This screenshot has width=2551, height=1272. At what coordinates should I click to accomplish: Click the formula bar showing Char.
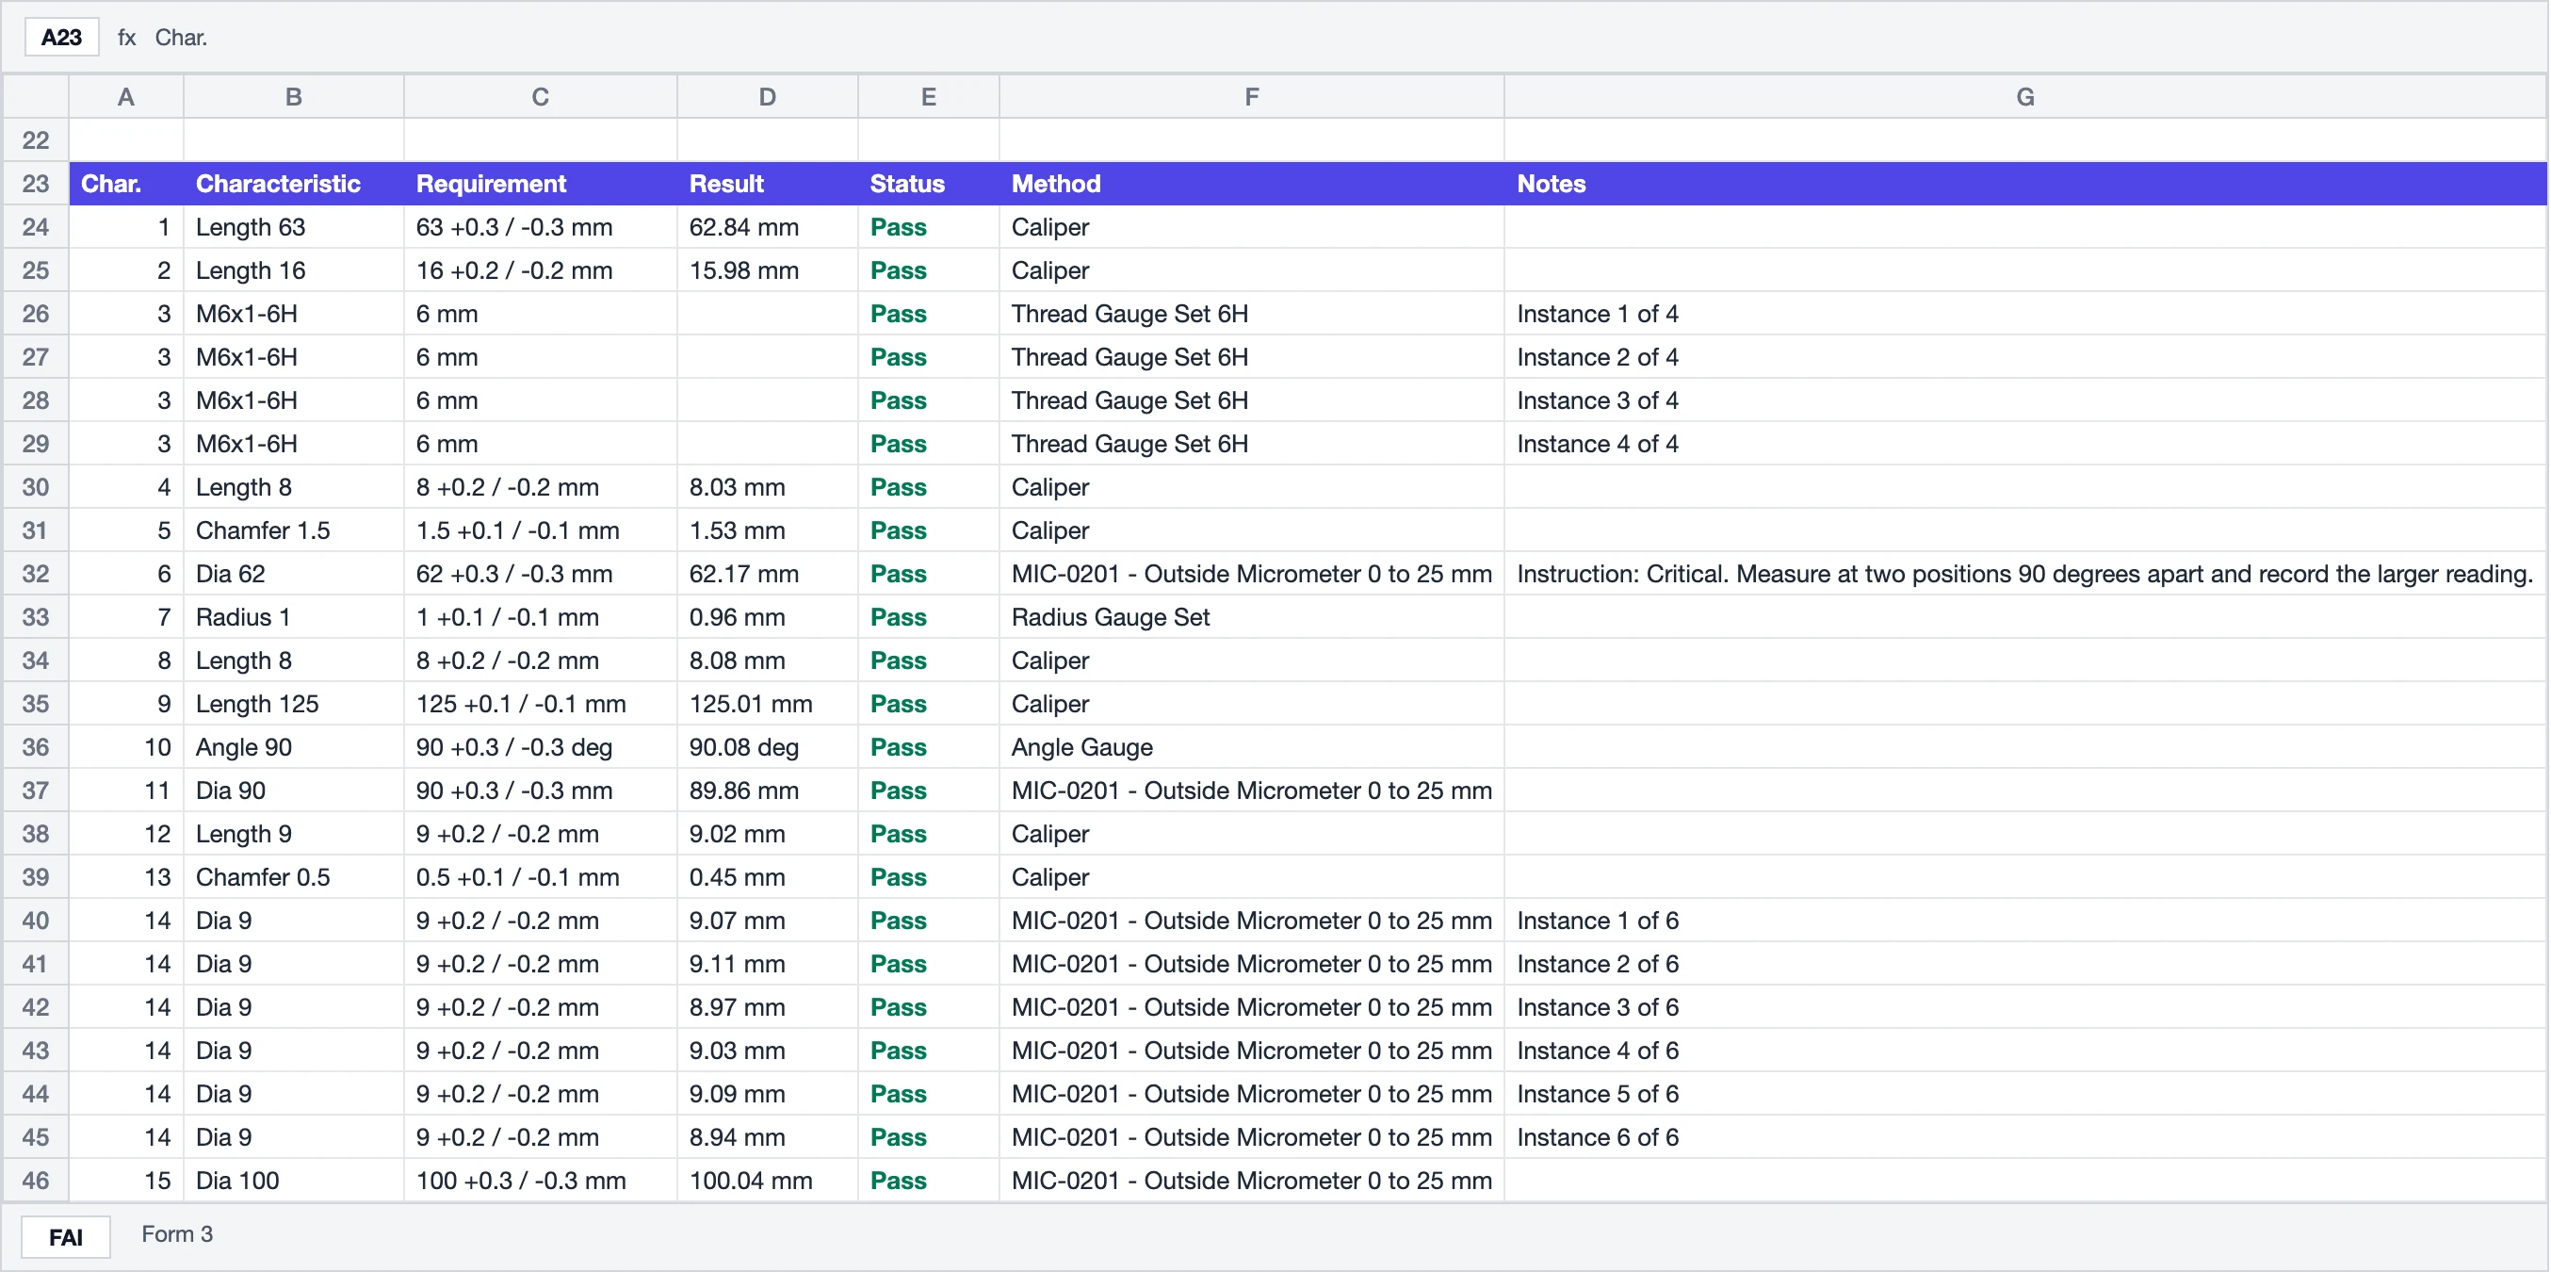click(180, 38)
